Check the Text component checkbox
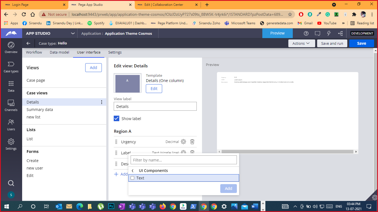 click(x=132, y=178)
